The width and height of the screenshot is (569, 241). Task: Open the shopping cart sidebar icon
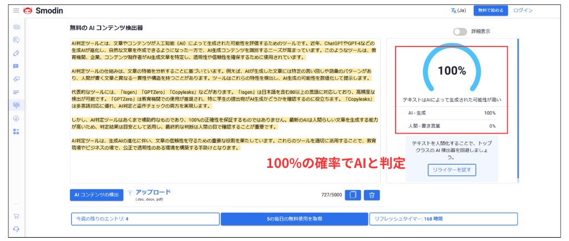(16, 217)
